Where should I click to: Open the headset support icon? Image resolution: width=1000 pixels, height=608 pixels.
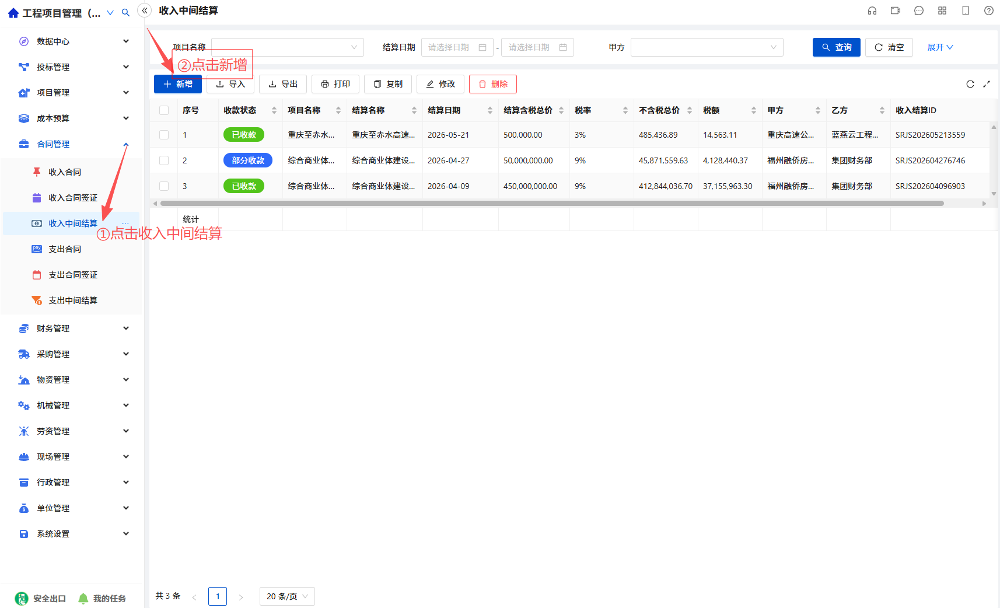coord(872,11)
